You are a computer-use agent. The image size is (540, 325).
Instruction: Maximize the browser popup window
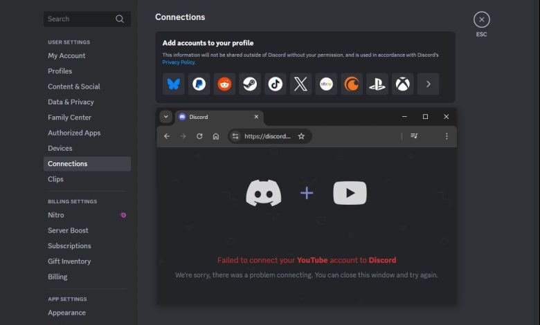coord(425,117)
